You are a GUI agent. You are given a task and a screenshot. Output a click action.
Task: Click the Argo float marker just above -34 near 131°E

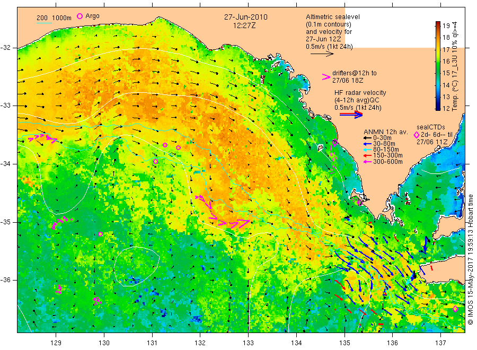pos(155,161)
